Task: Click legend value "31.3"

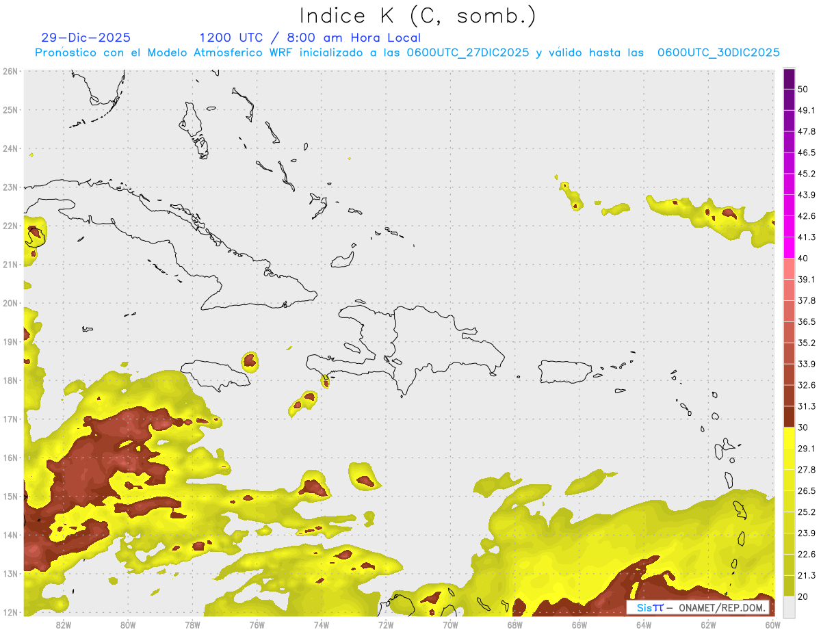Action: 807,406
